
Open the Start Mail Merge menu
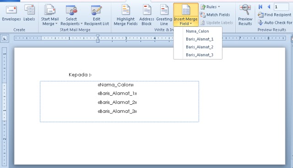click(x=50, y=15)
